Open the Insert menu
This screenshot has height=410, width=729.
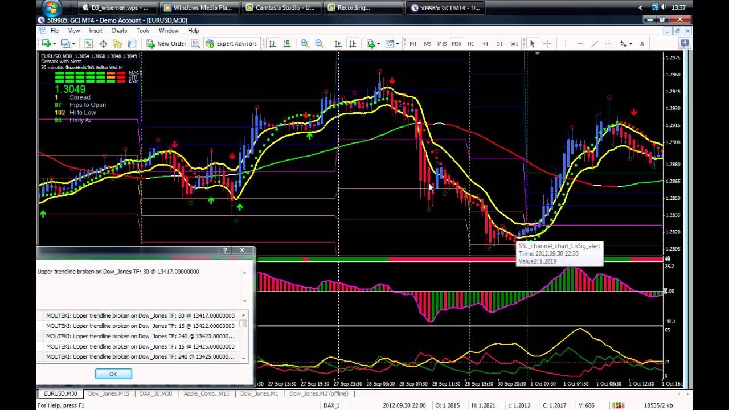(96, 31)
